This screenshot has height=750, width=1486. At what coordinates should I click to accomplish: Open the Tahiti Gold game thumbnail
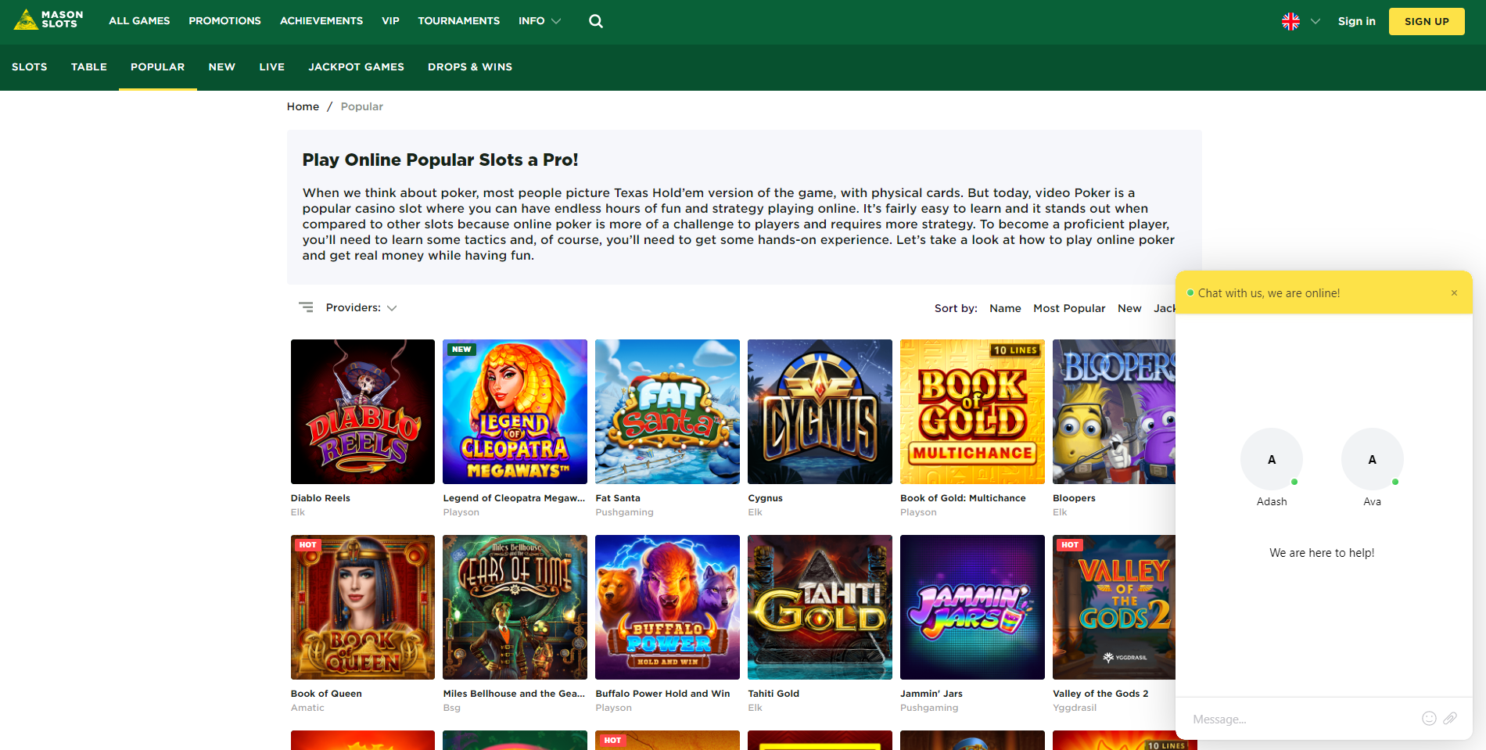(x=820, y=607)
